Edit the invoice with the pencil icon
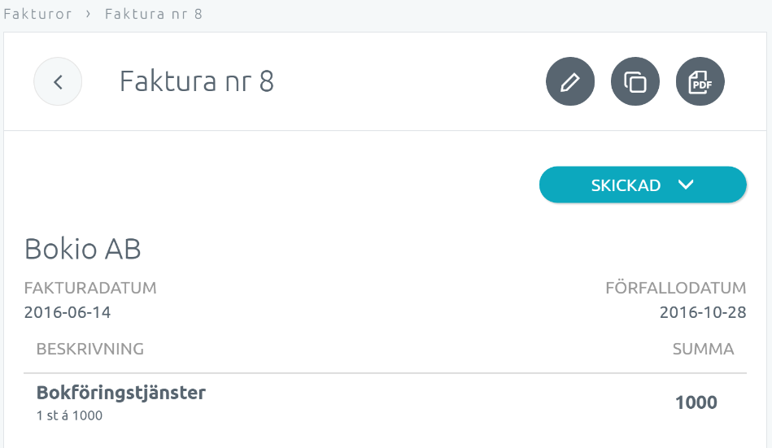772x448 pixels. pos(570,82)
